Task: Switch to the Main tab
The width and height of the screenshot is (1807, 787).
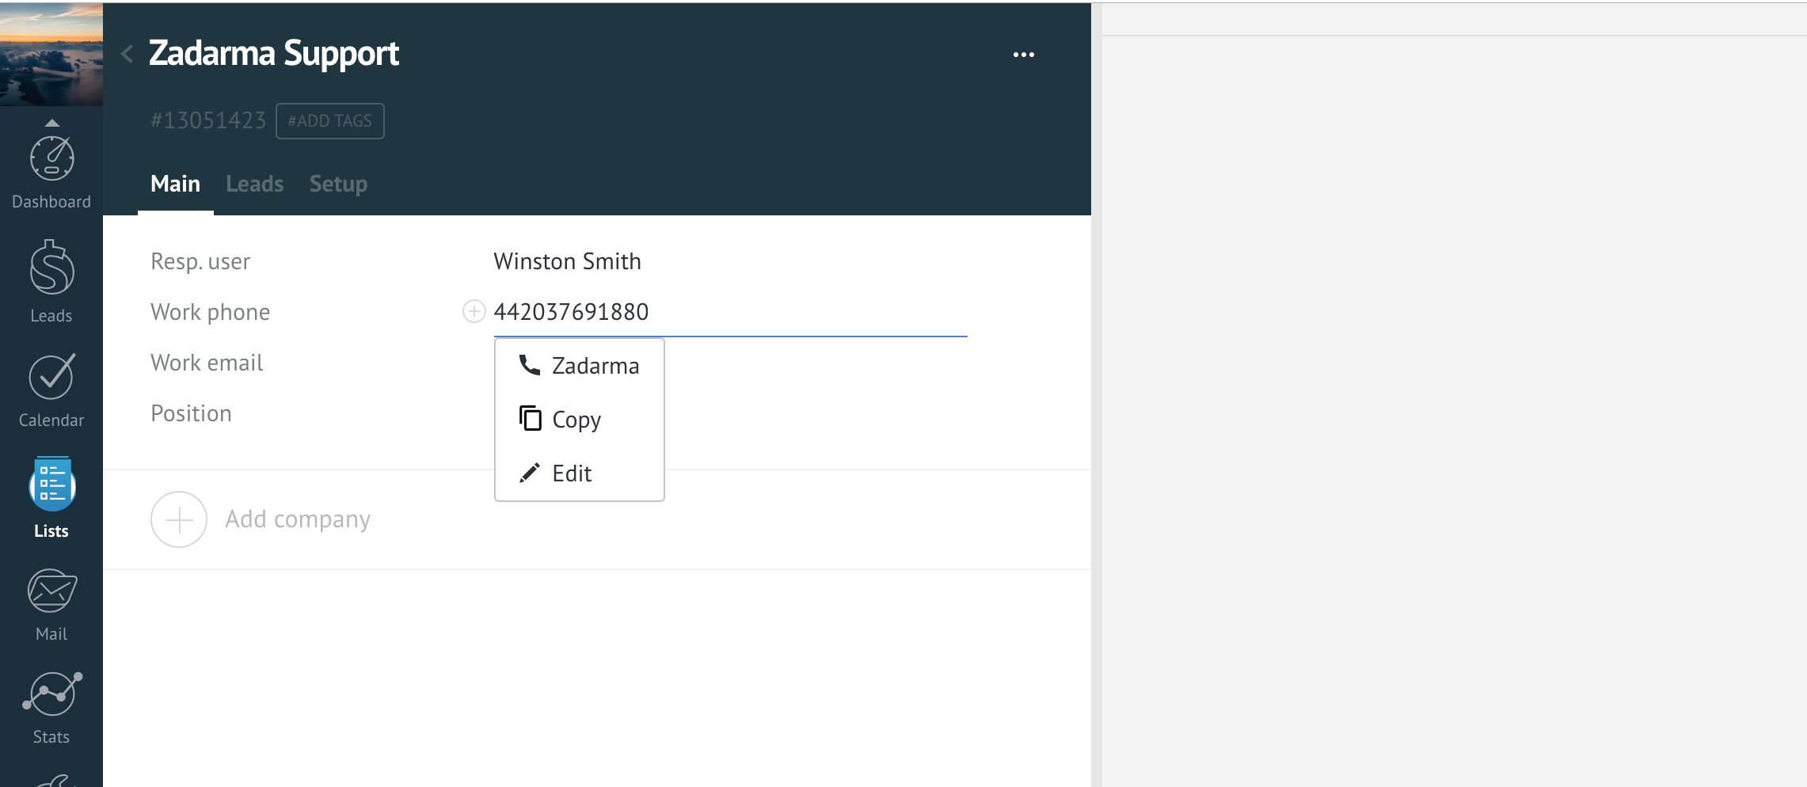Action: click(175, 184)
